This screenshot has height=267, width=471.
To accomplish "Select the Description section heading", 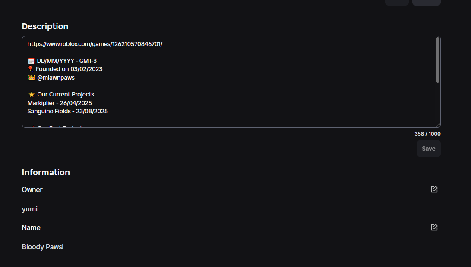I will tap(45, 26).
